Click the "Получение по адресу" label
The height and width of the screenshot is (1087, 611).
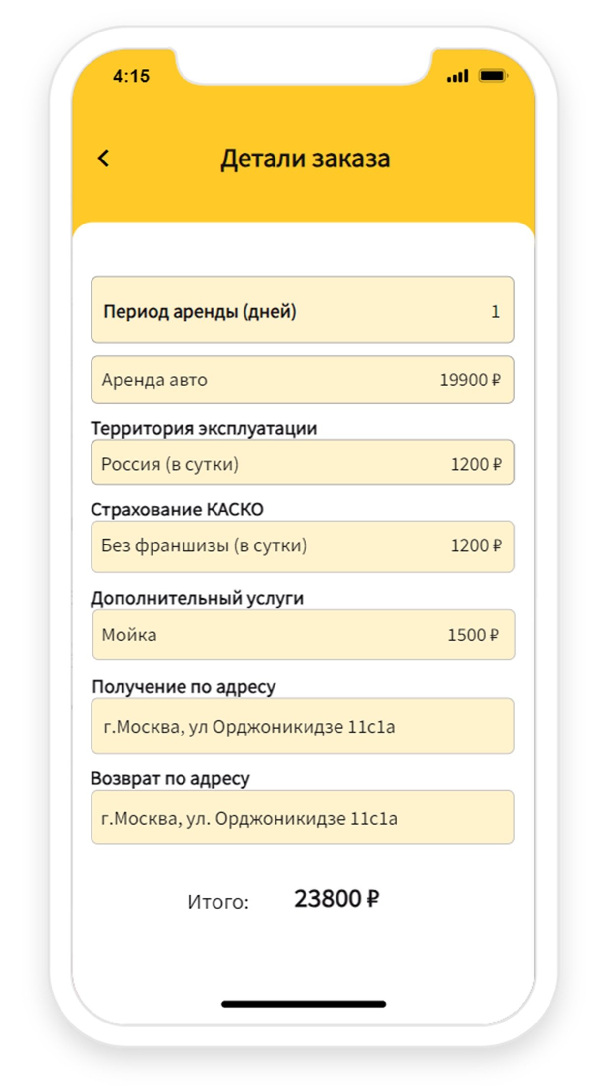183,687
